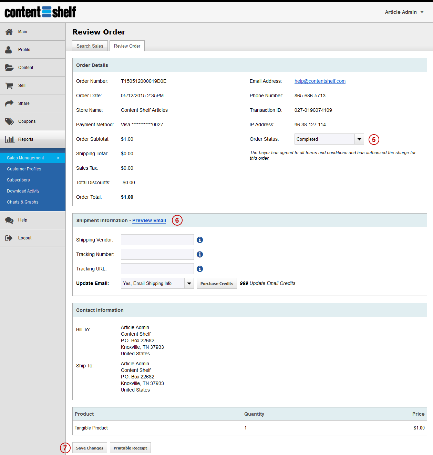The image size is (433, 455).
Task: Expand the Sales Management submenu arrow
Action: click(59, 158)
